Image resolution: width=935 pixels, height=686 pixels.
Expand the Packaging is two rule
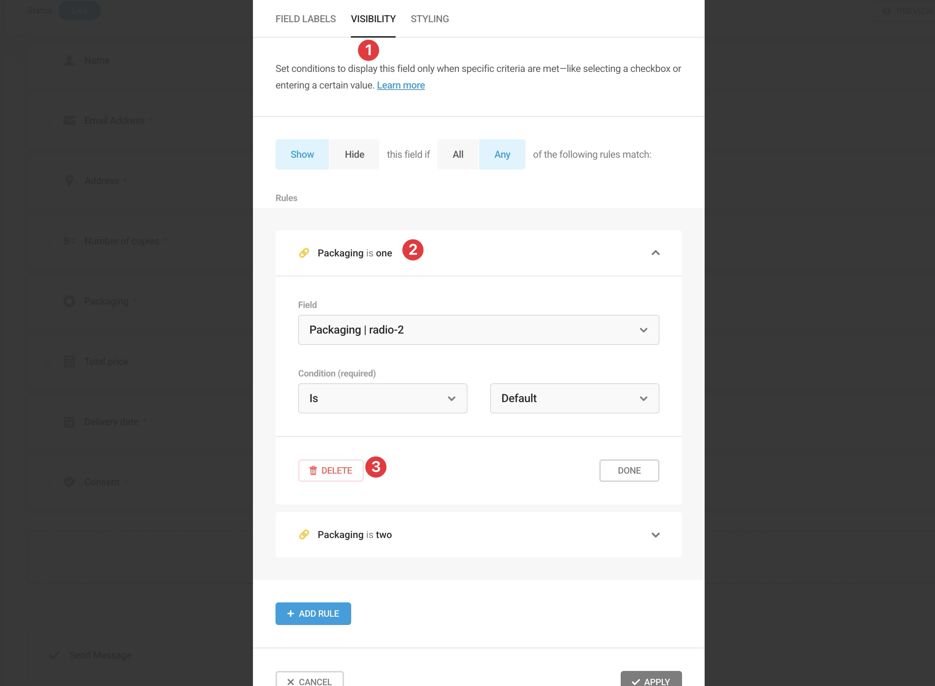pos(655,535)
